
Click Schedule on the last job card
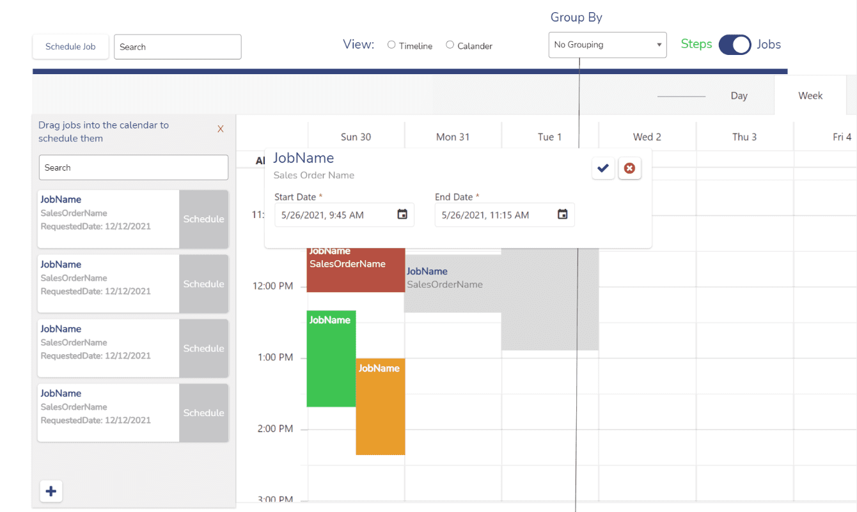pyautogui.click(x=203, y=413)
